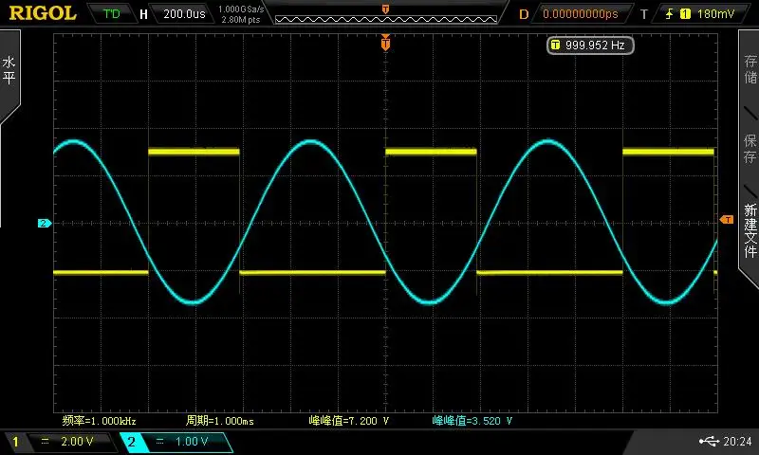Open the 200.0us horizontal timebase setting

point(184,13)
